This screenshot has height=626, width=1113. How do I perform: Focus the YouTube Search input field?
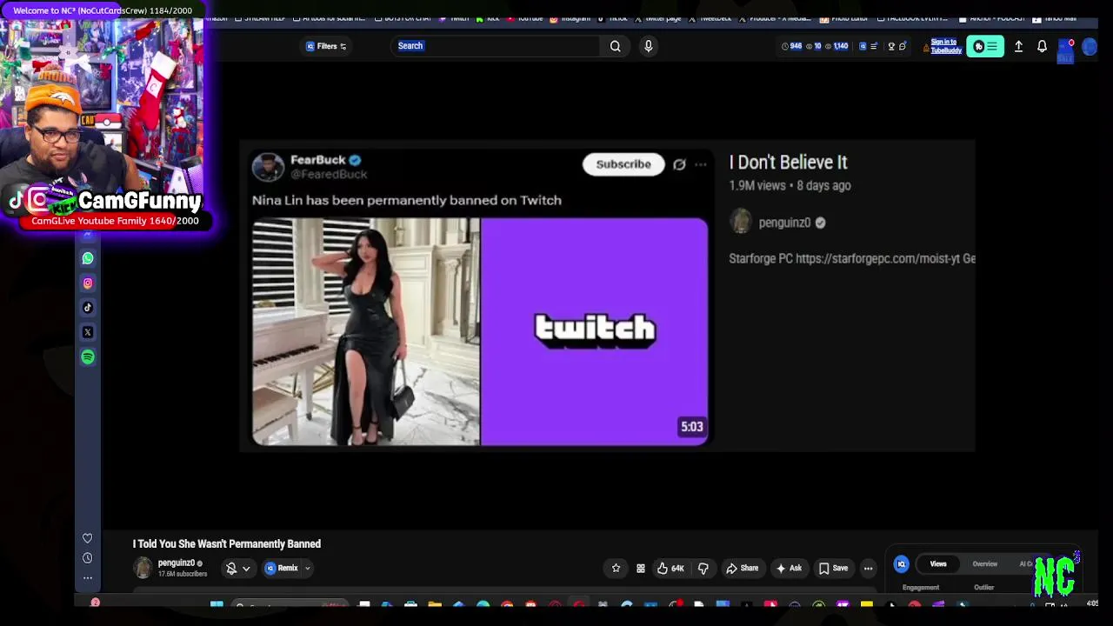pyautogui.click(x=496, y=46)
